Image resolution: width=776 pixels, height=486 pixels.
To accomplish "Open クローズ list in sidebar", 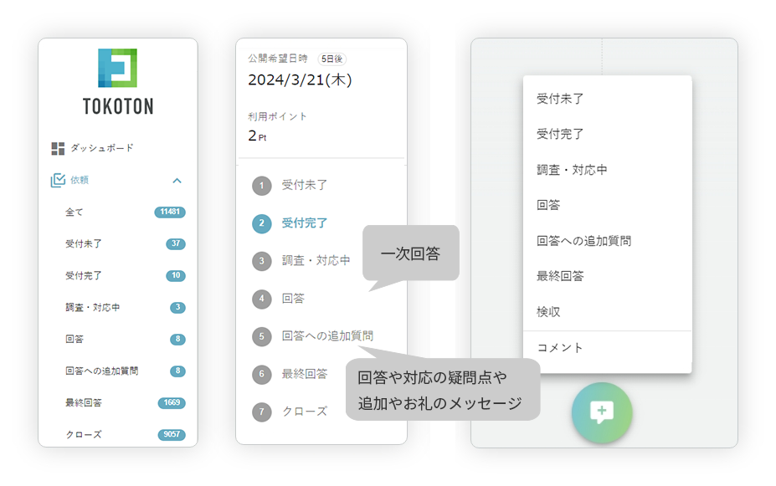I will [83, 435].
